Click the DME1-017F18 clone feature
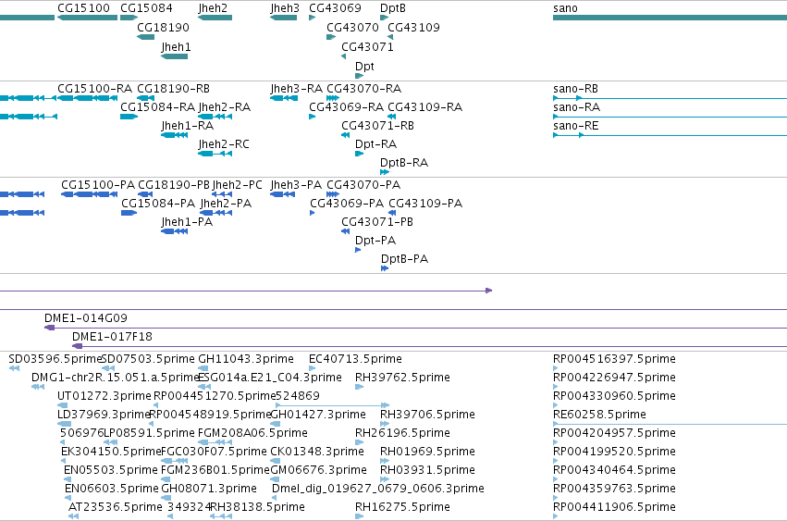This screenshot has height=521, width=787. tap(430, 347)
